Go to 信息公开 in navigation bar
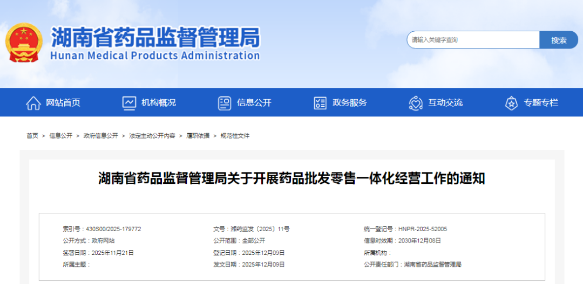583x284 pixels. point(254,103)
